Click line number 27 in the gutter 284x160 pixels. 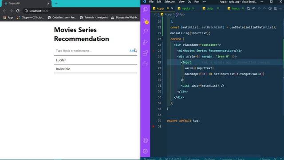click(159, 62)
